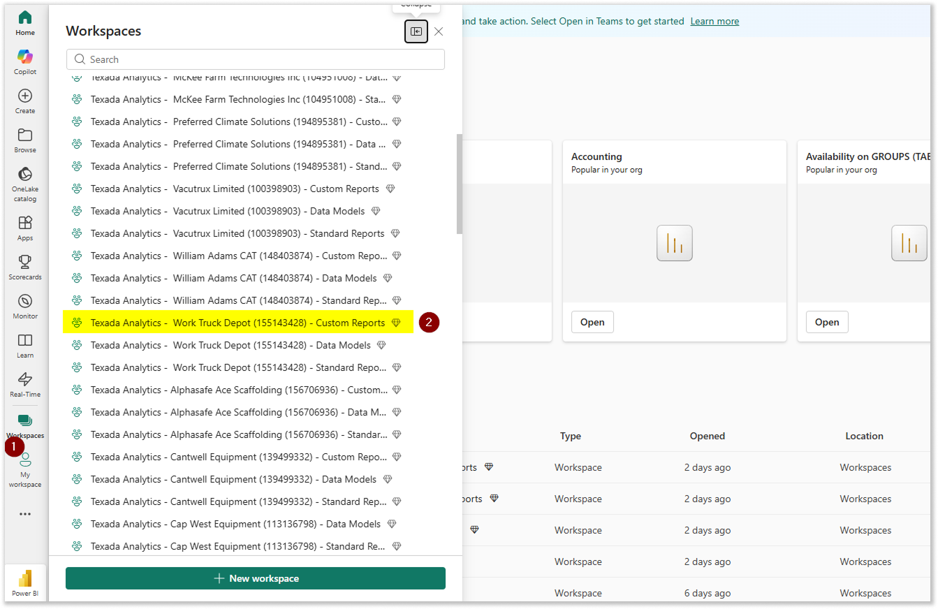This screenshot has height=609, width=938.
Task: Click the workspace Search field
Action: tap(256, 59)
